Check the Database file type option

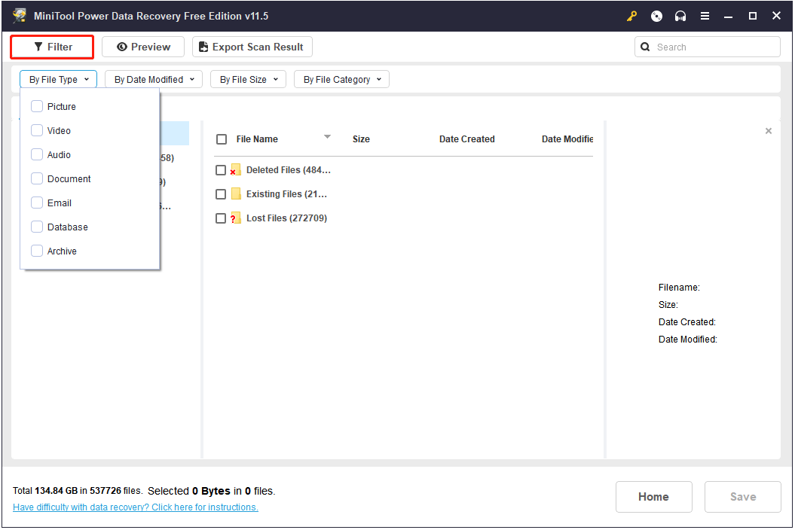click(x=37, y=227)
